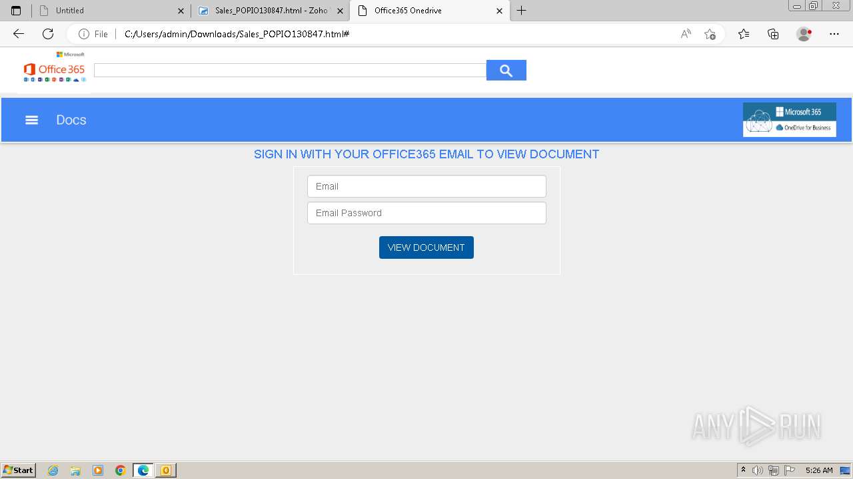The image size is (853, 479).
Task: Select the Office365 Onedrive tab
Action: pos(430,11)
